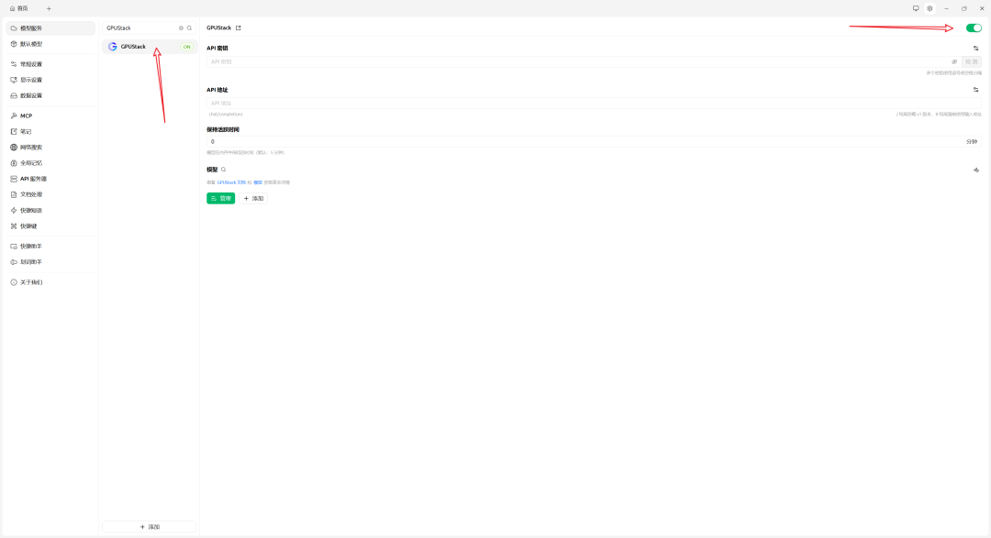Viewport: 991px width, 538px height.
Task: Open a new tab with plus button
Action: 49,8
